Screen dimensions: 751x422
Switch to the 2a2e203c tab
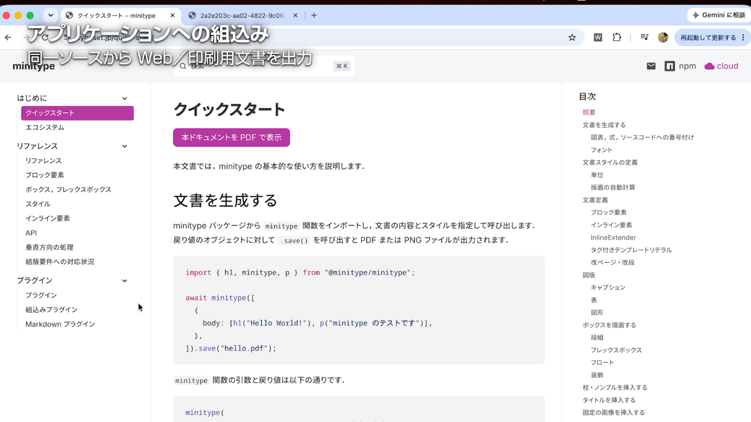point(242,16)
